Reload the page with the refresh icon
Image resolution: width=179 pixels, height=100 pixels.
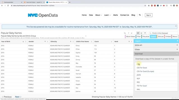(x=8, y=6)
